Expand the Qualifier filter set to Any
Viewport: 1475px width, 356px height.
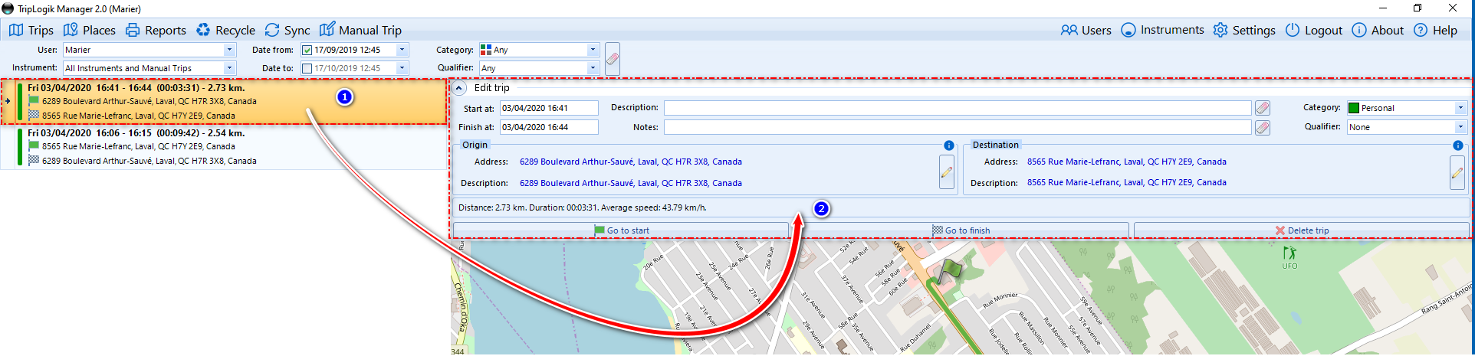pyautogui.click(x=593, y=68)
